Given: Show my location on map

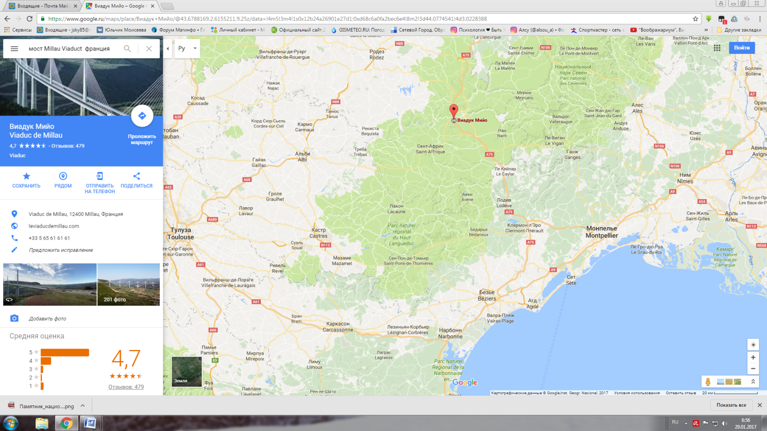Looking at the screenshot, I should (x=753, y=344).
